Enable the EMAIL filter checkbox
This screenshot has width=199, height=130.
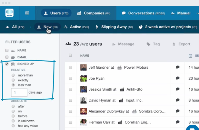coord(7,57)
